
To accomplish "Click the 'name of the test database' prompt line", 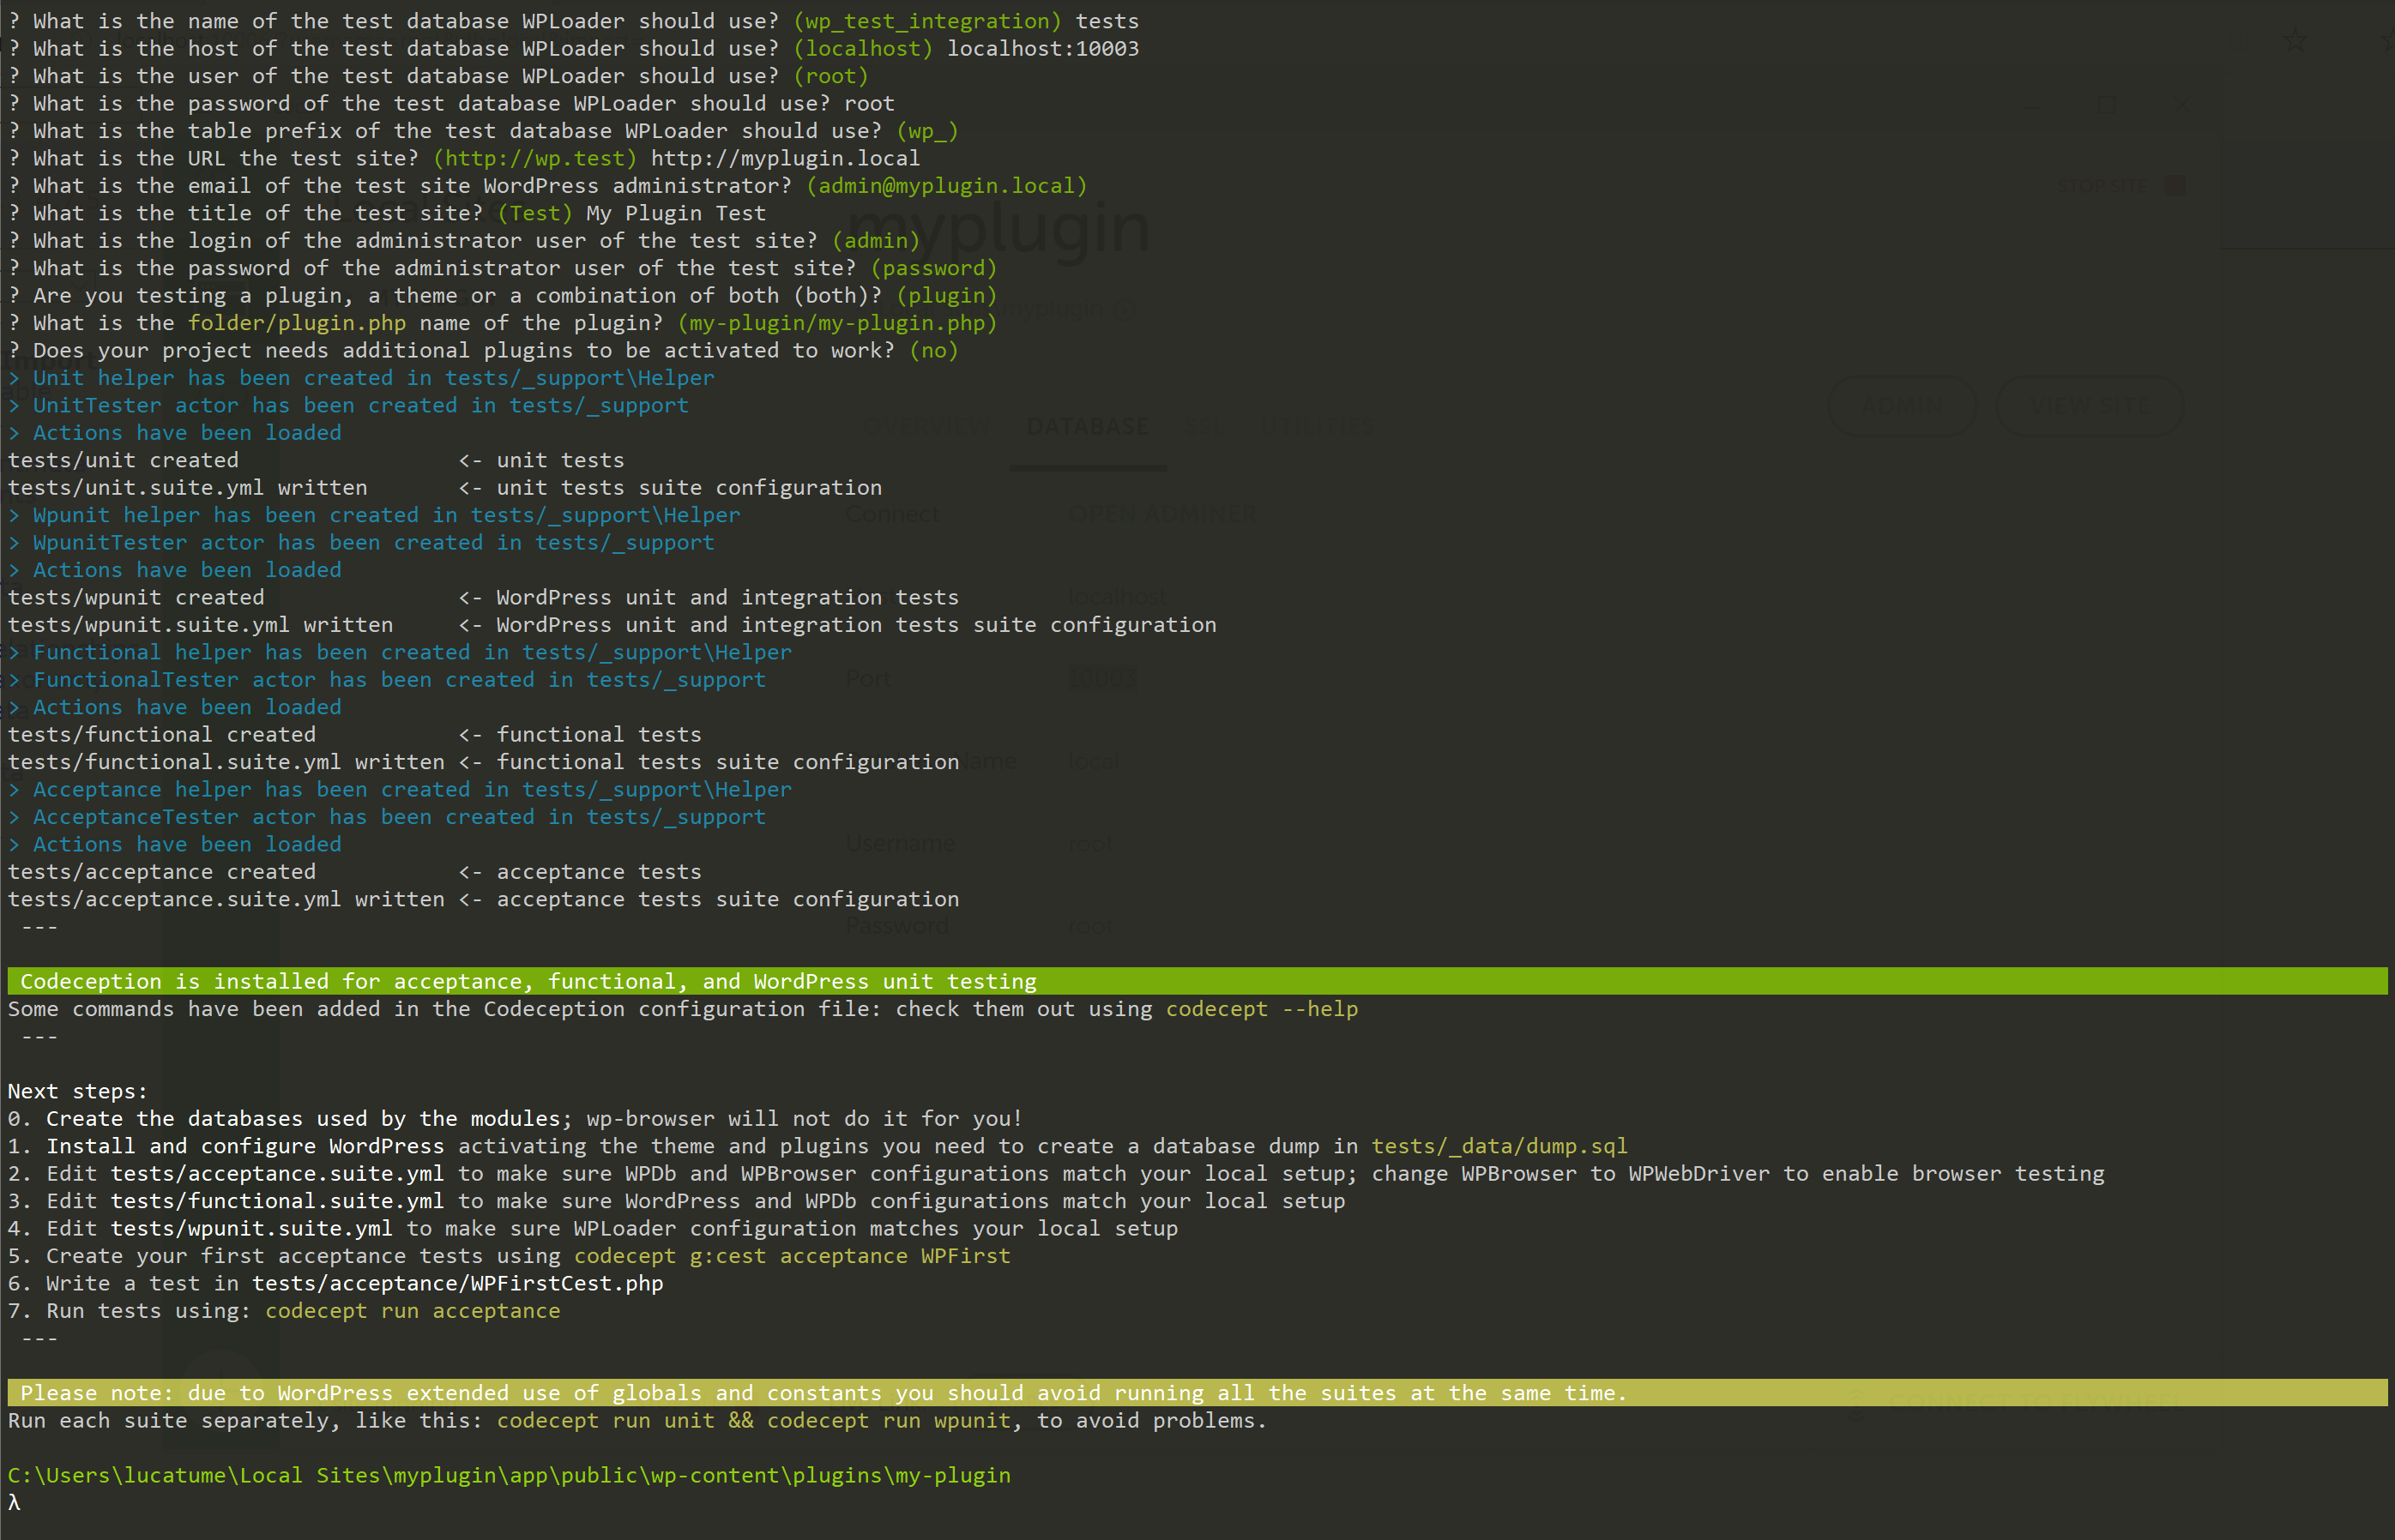I will click(573, 21).
